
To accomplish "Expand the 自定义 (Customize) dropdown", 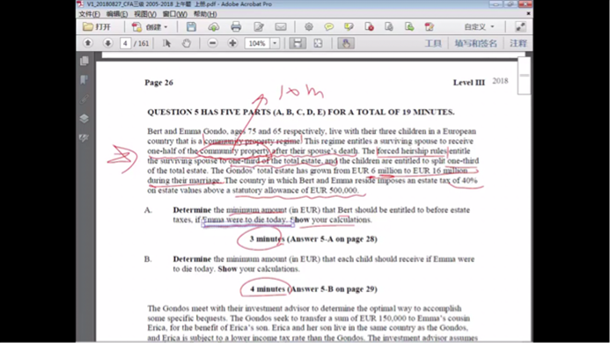I will [x=479, y=27].
